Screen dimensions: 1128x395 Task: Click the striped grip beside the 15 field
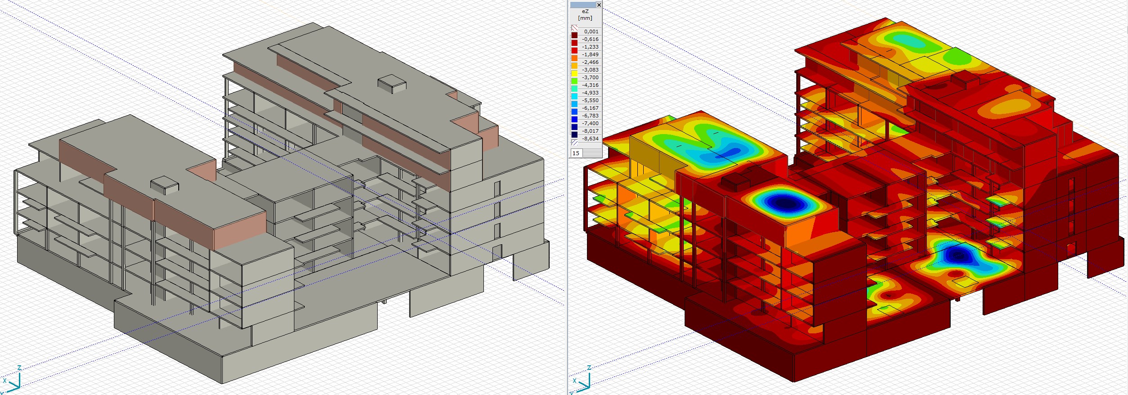point(592,153)
